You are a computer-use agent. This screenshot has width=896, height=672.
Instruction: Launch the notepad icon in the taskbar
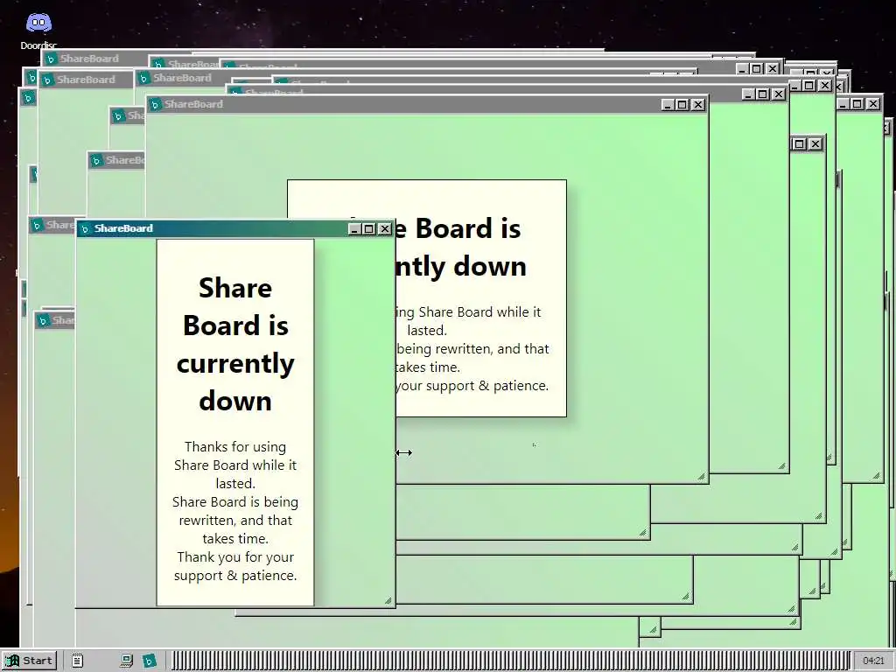[x=78, y=661]
